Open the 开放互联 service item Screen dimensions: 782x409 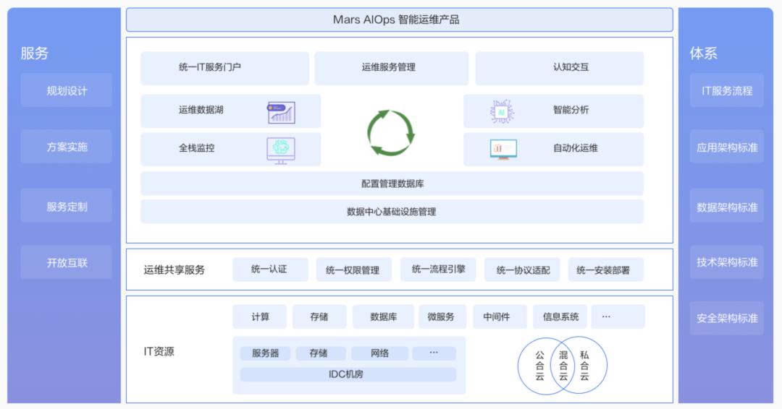coord(67,262)
